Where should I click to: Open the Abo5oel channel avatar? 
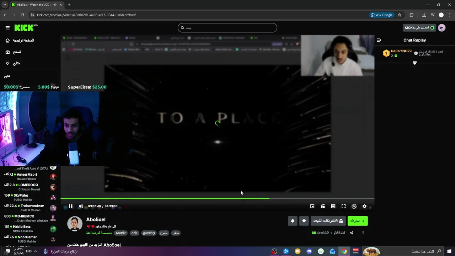[75, 224]
